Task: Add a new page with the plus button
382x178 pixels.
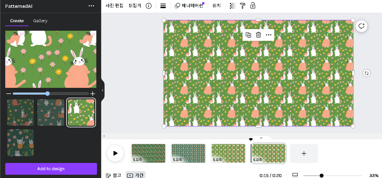Action: (304, 153)
